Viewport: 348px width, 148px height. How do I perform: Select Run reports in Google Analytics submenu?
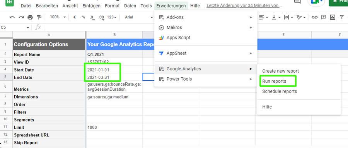point(274,81)
